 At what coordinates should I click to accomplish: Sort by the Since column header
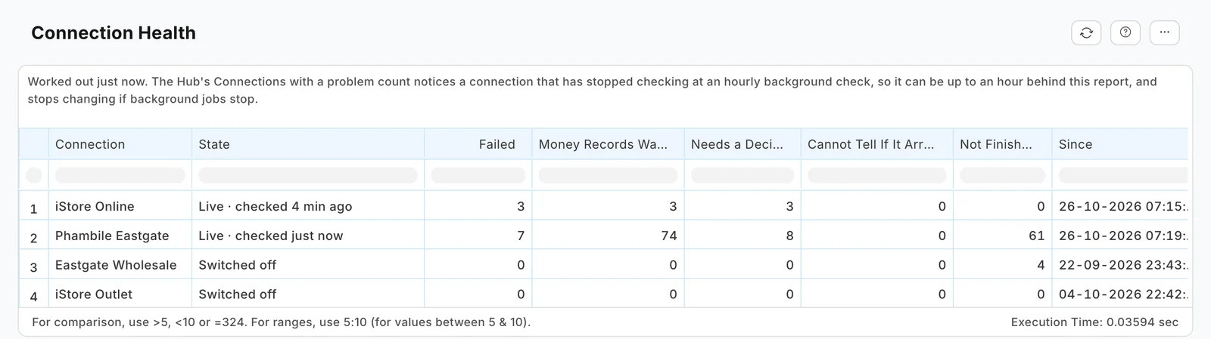(x=1119, y=144)
